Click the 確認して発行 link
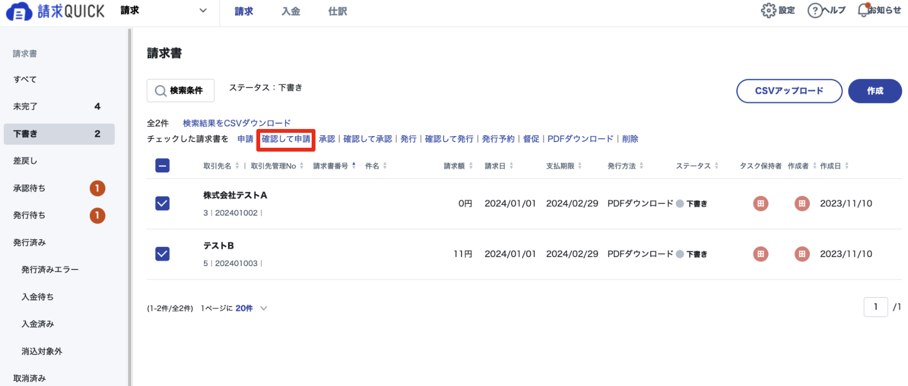 click(449, 139)
